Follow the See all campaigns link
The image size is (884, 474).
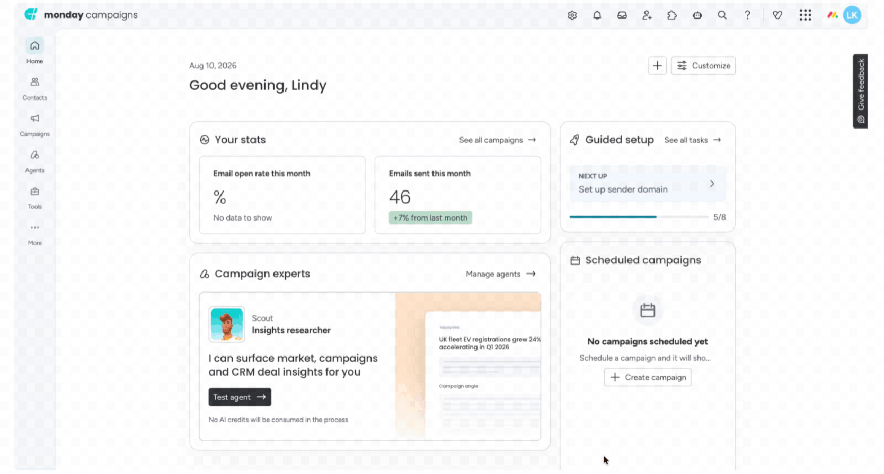tap(498, 140)
